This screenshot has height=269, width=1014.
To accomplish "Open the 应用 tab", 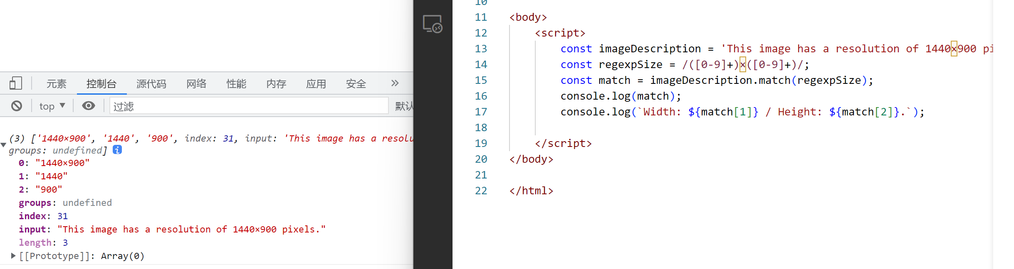I will coord(316,84).
